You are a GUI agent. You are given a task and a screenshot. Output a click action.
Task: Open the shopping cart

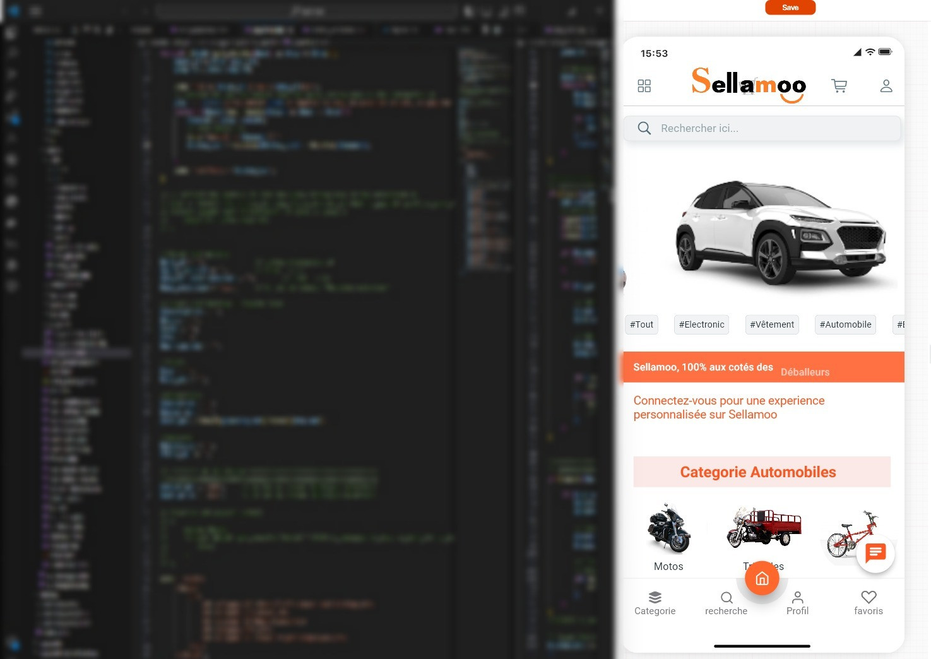point(839,86)
